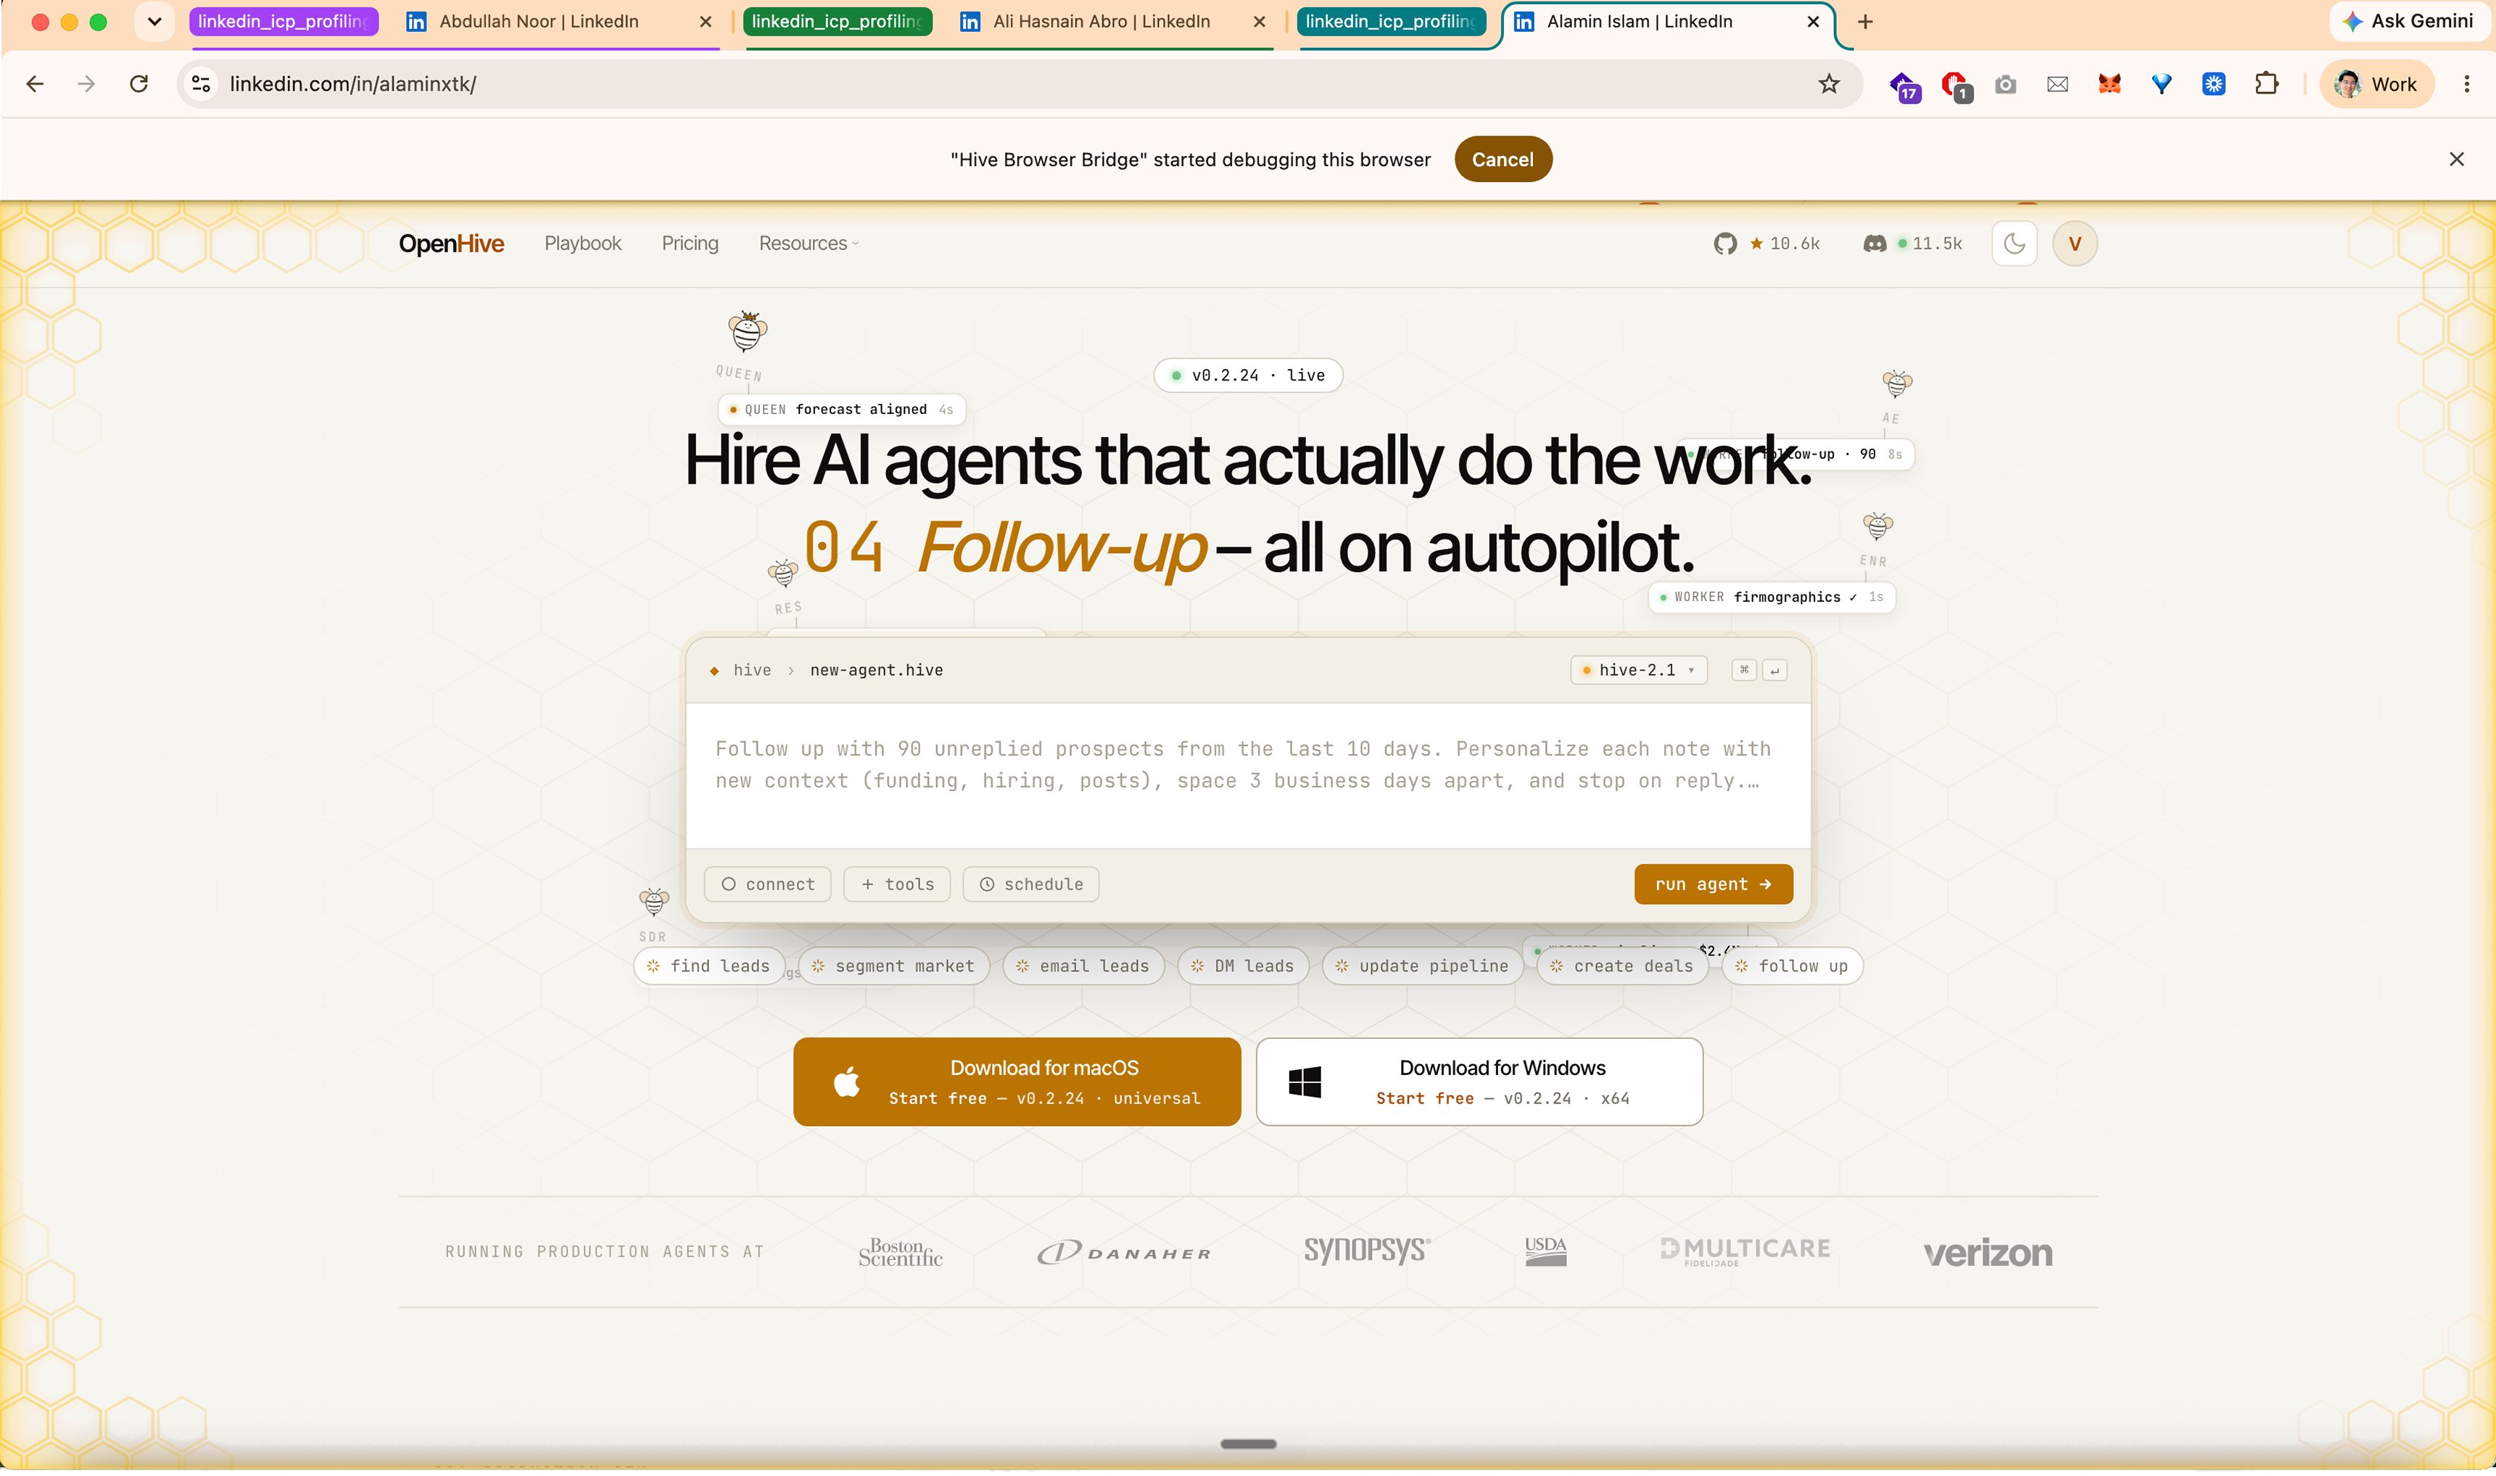
Task: Open the Work profile menu
Action: point(2376,83)
